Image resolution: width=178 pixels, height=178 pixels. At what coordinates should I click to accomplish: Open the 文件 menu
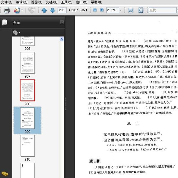pos(6,2)
